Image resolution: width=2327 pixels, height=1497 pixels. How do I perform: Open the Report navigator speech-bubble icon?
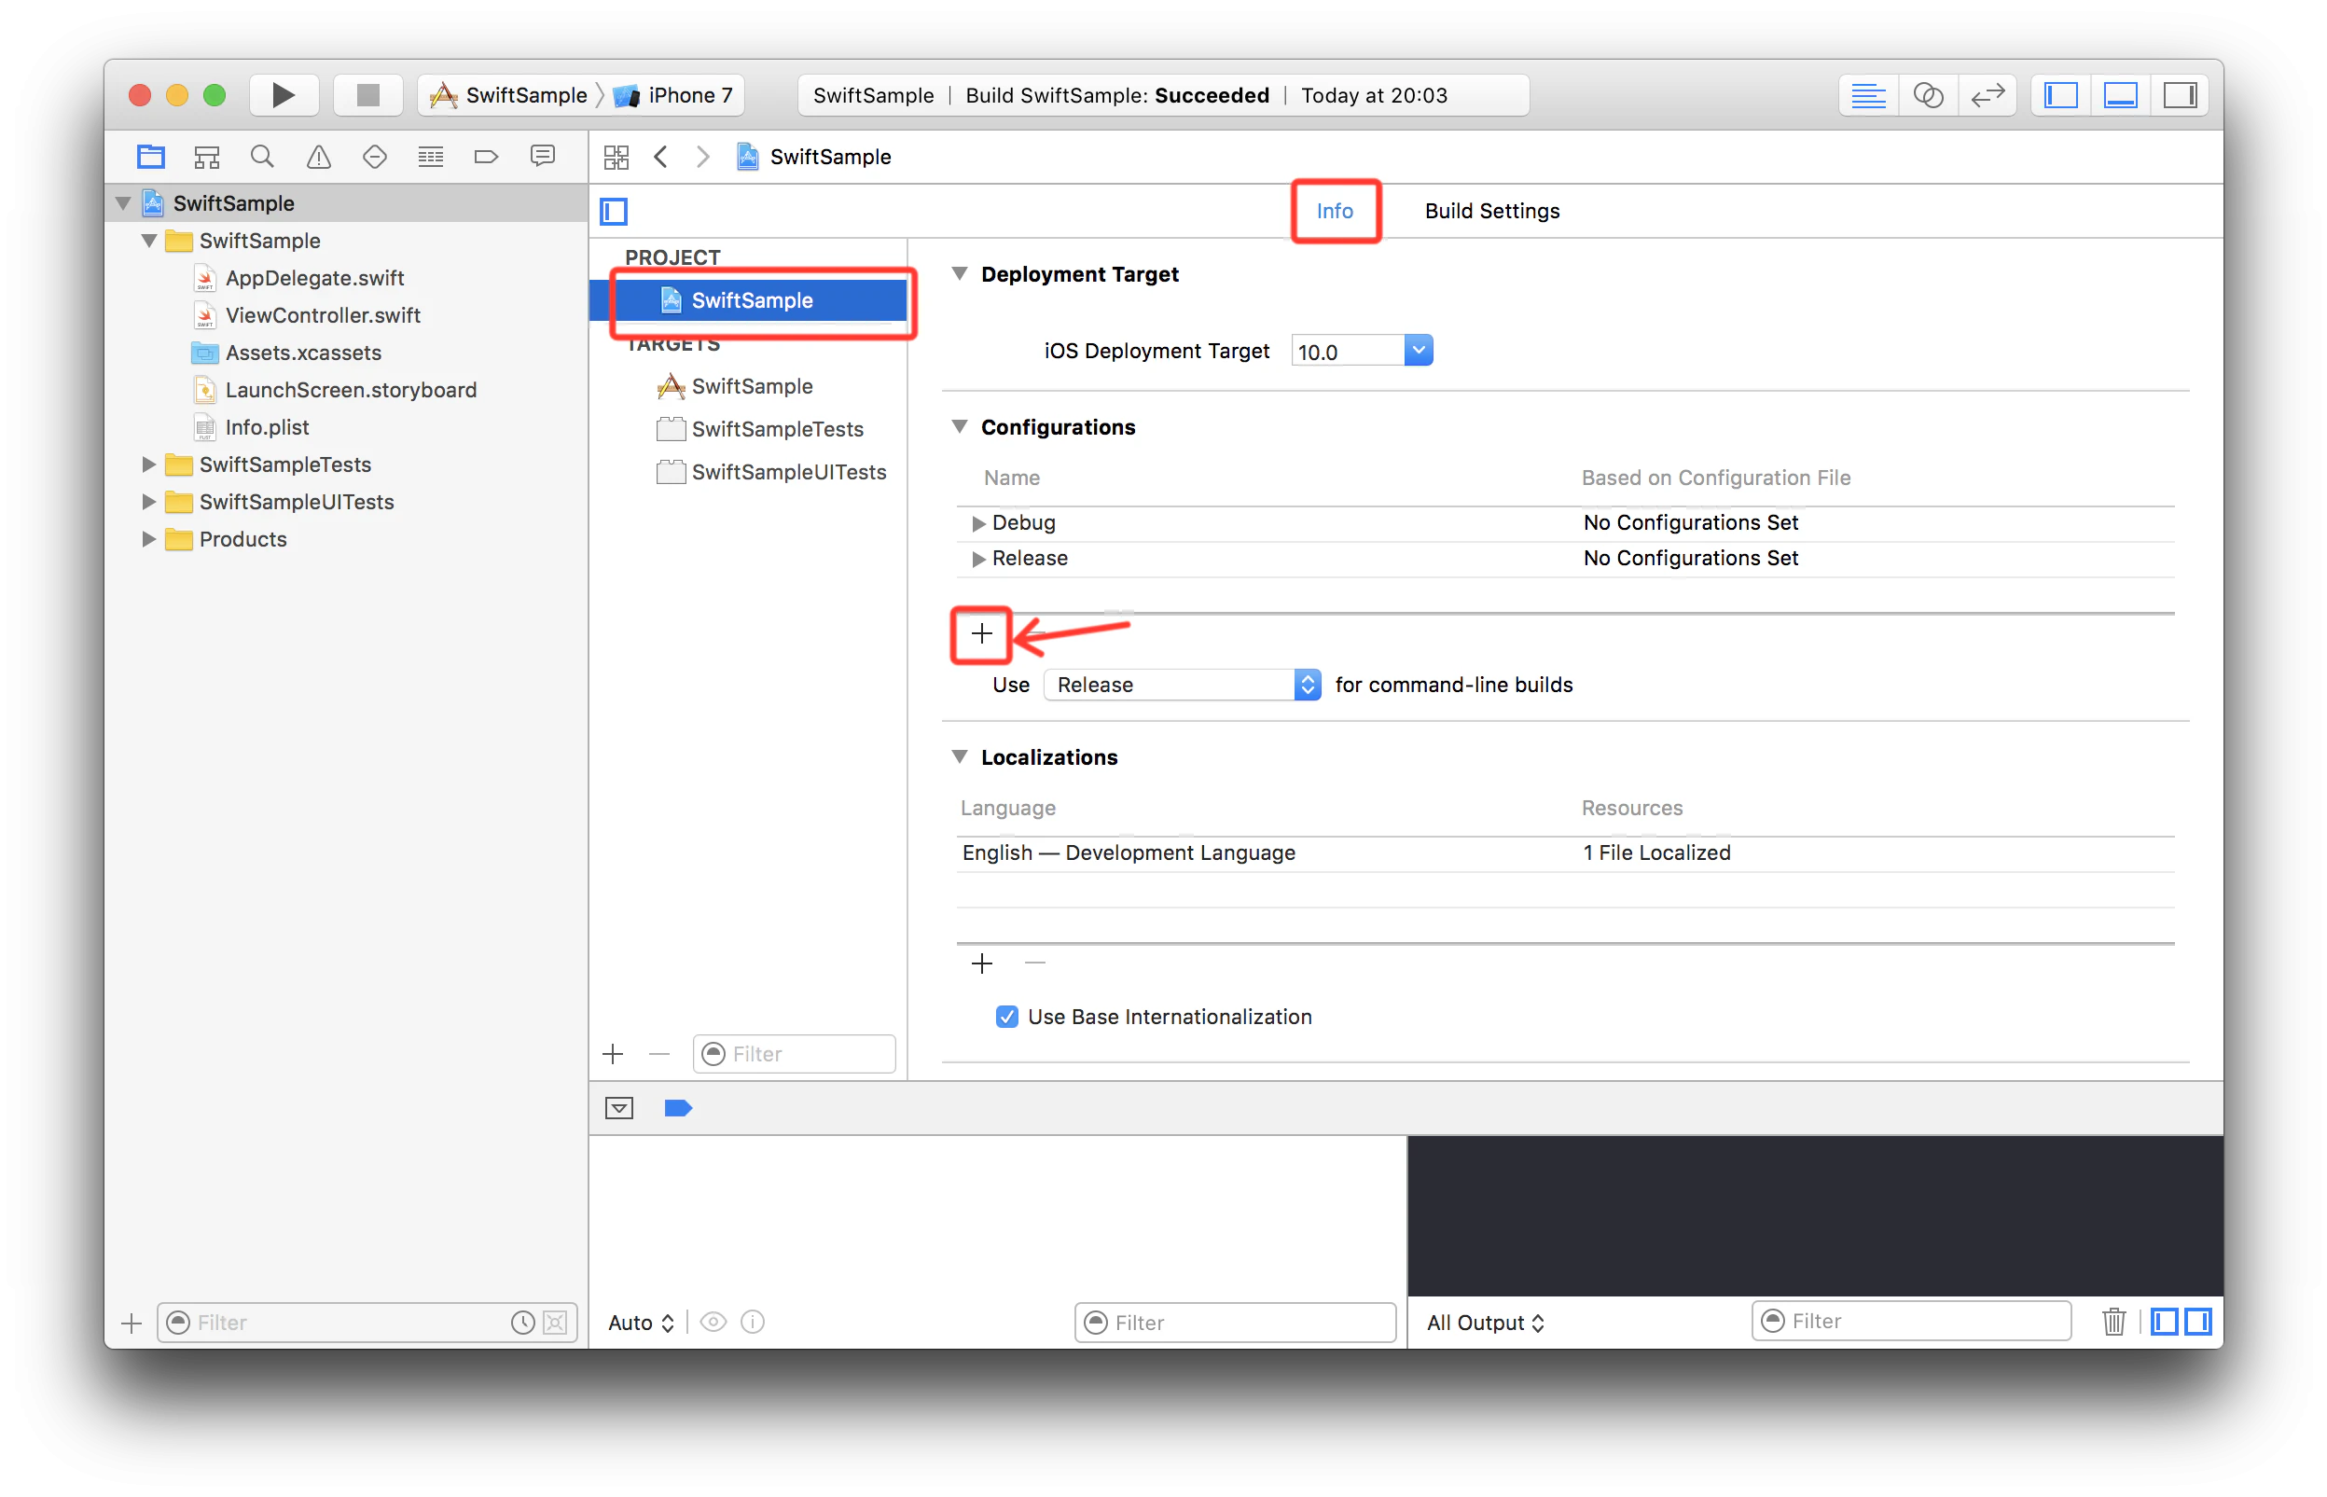click(543, 157)
